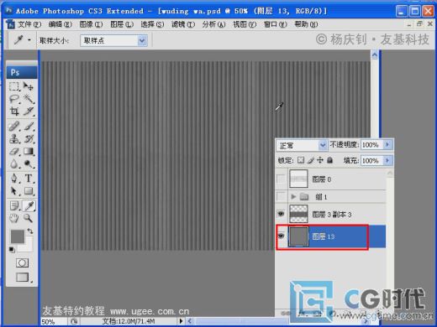Hide layer 图层 13
Screen dimensions: 437x327
pos(282,236)
